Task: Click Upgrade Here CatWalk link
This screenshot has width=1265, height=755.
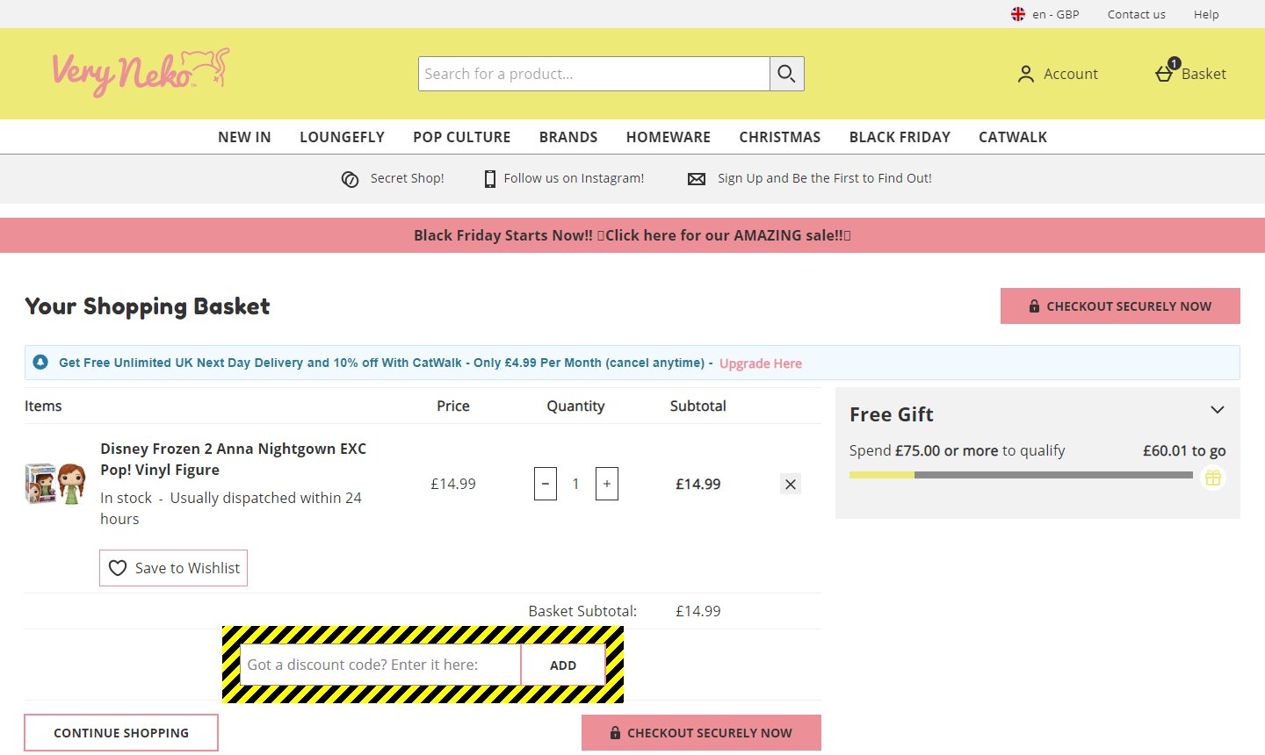Action: (x=761, y=363)
